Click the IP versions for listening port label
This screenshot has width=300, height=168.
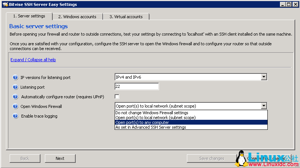tap(46, 78)
